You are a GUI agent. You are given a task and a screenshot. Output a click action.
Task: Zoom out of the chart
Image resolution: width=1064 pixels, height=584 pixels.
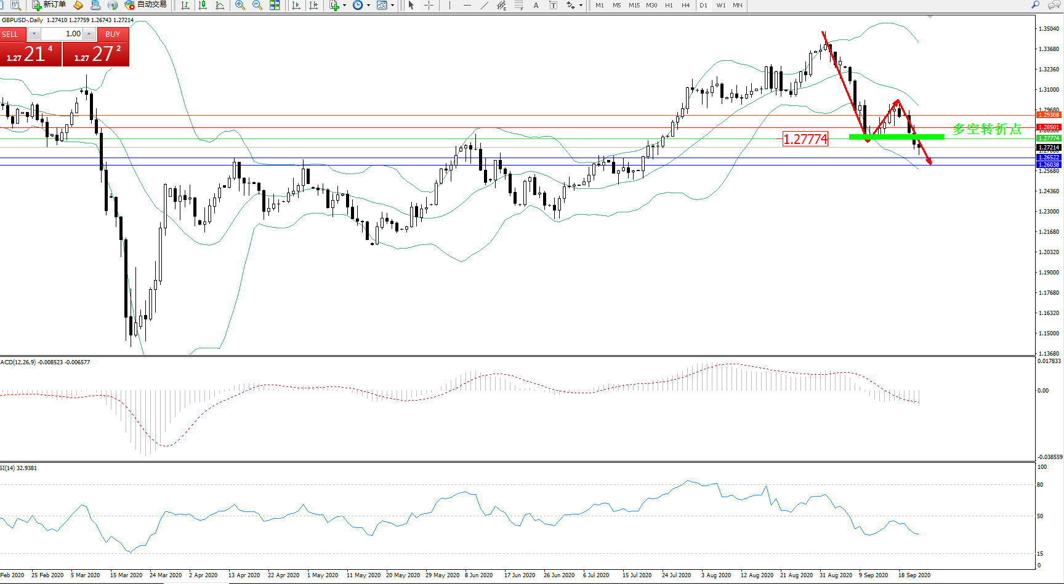[x=257, y=6]
